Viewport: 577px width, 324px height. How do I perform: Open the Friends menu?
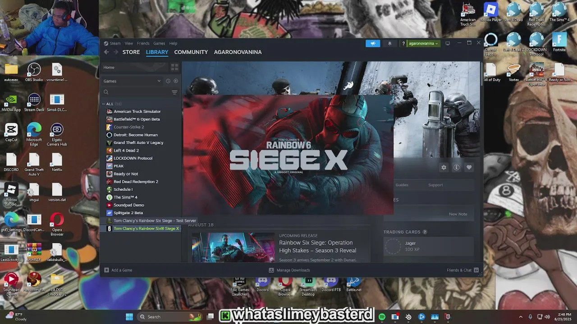143,43
